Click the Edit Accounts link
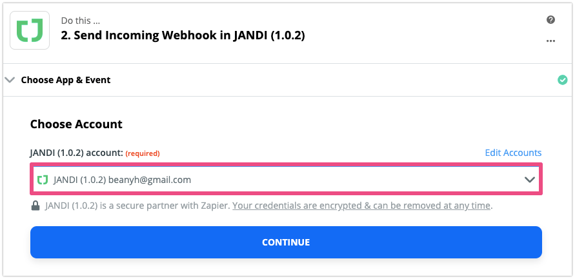Viewport: 575px width, 279px height. [513, 153]
